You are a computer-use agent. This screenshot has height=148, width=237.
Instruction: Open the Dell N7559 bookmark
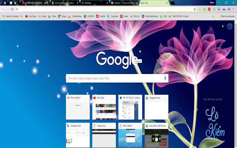(x=179, y=16)
